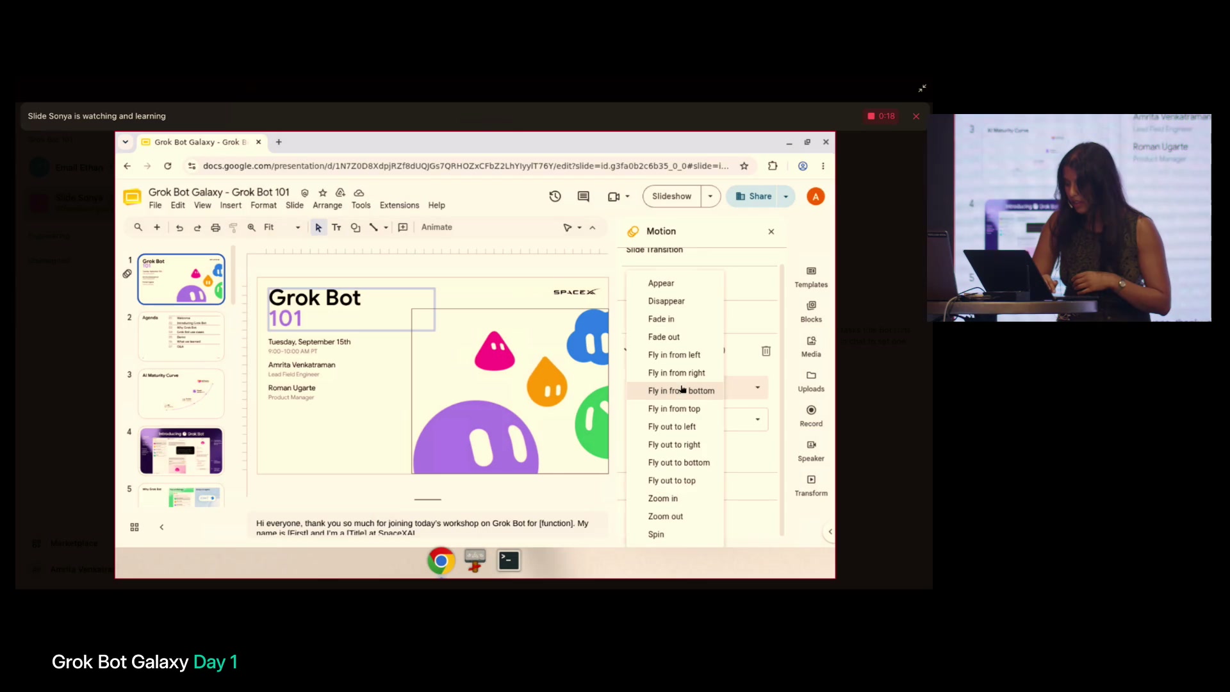Select the cursor Select tool
Viewport: 1230px width, 692px height.
click(x=318, y=227)
